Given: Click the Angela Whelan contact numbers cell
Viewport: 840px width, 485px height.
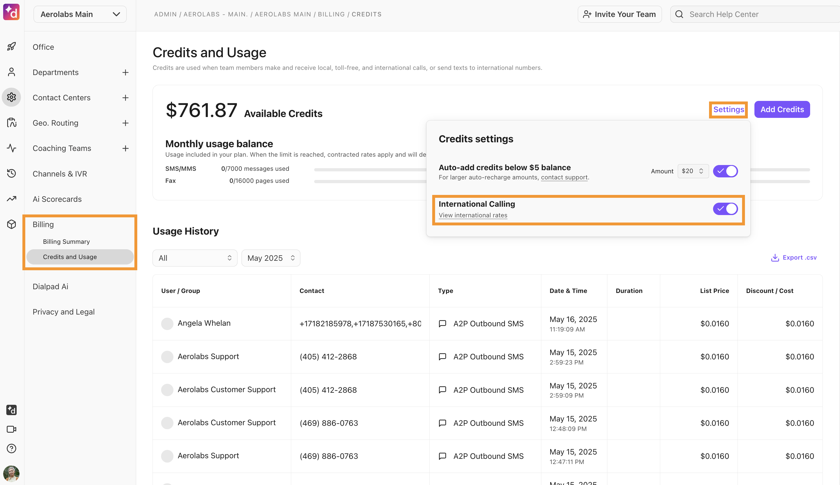Looking at the screenshot, I should click(x=360, y=323).
